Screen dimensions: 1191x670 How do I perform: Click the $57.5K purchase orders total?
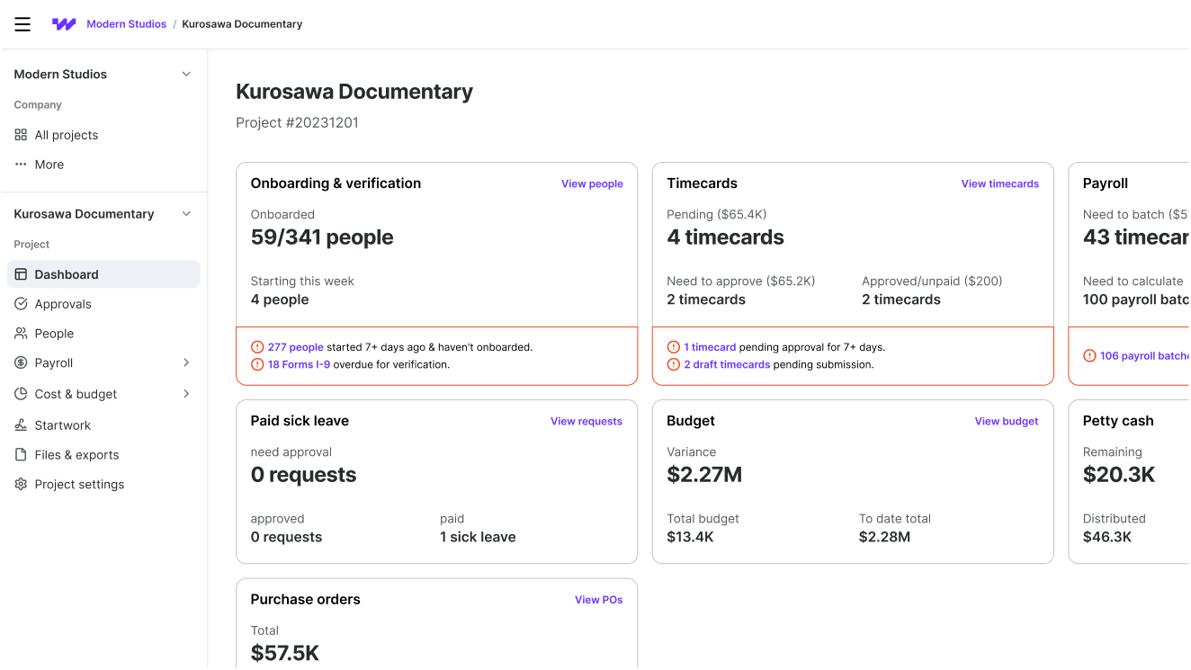pyautogui.click(x=284, y=654)
